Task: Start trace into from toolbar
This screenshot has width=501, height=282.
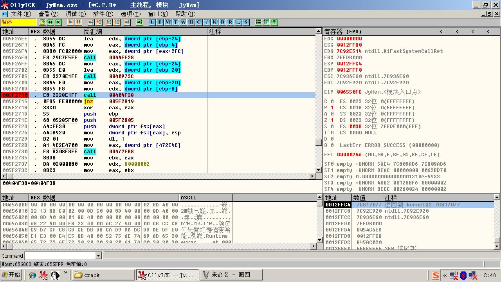Action: click(x=108, y=22)
